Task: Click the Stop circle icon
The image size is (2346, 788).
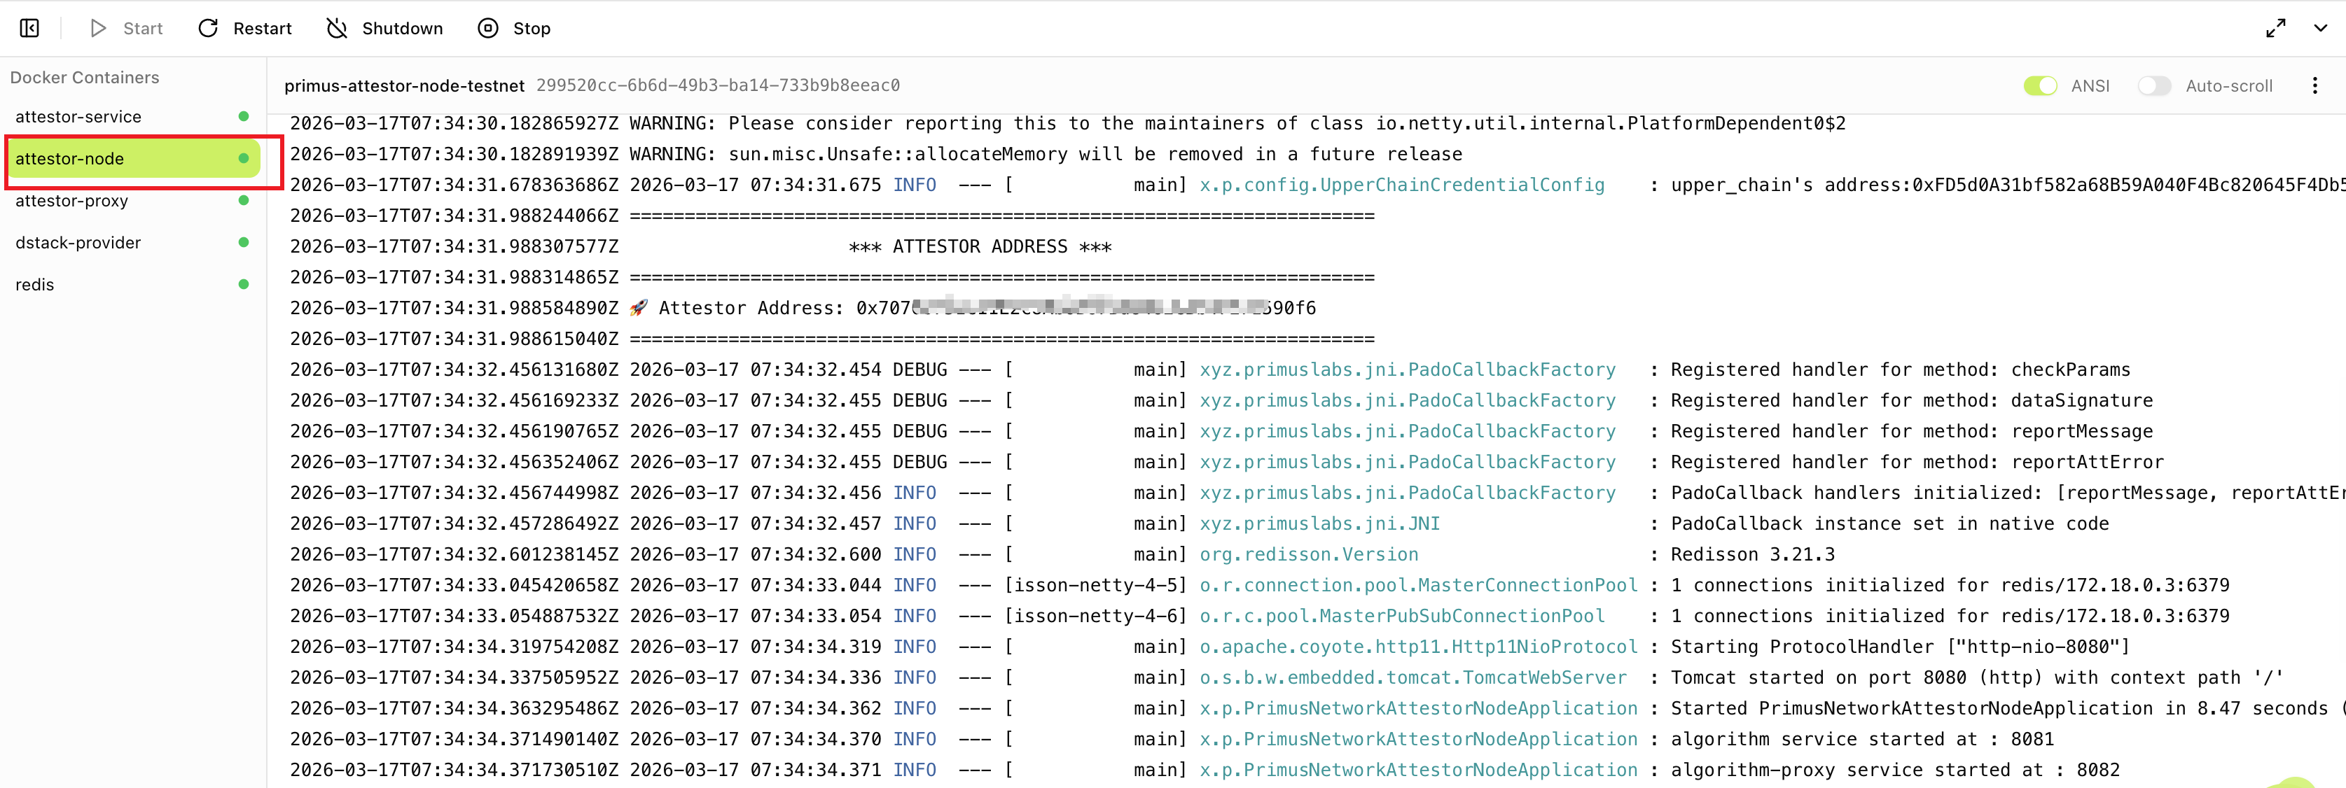Action: [488, 28]
